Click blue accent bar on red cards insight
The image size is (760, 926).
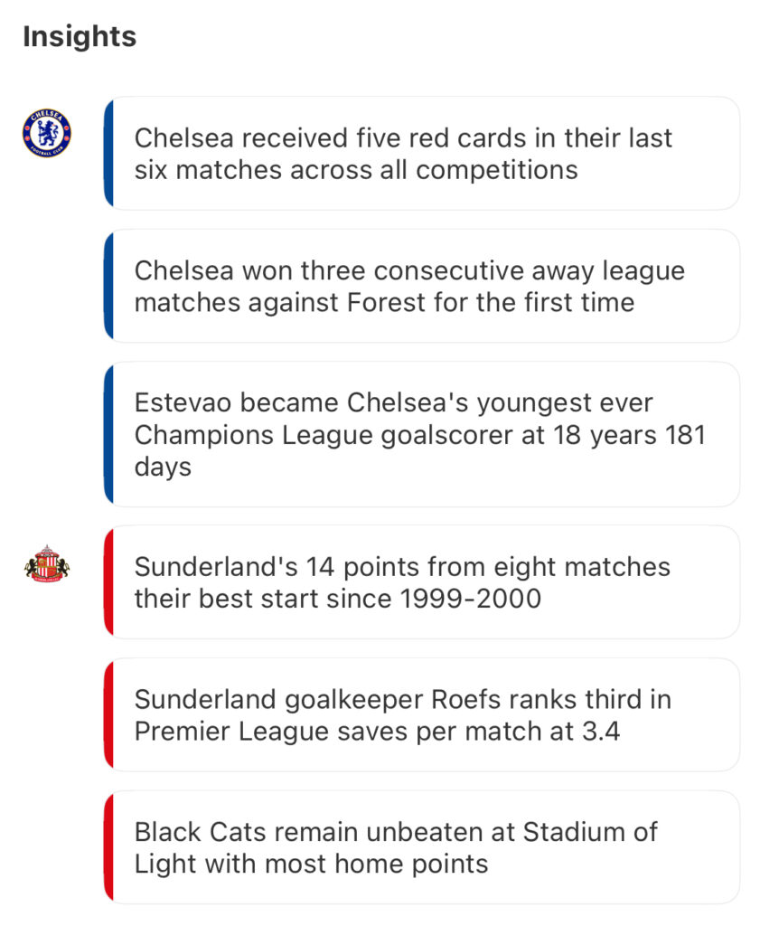click(x=108, y=154)
